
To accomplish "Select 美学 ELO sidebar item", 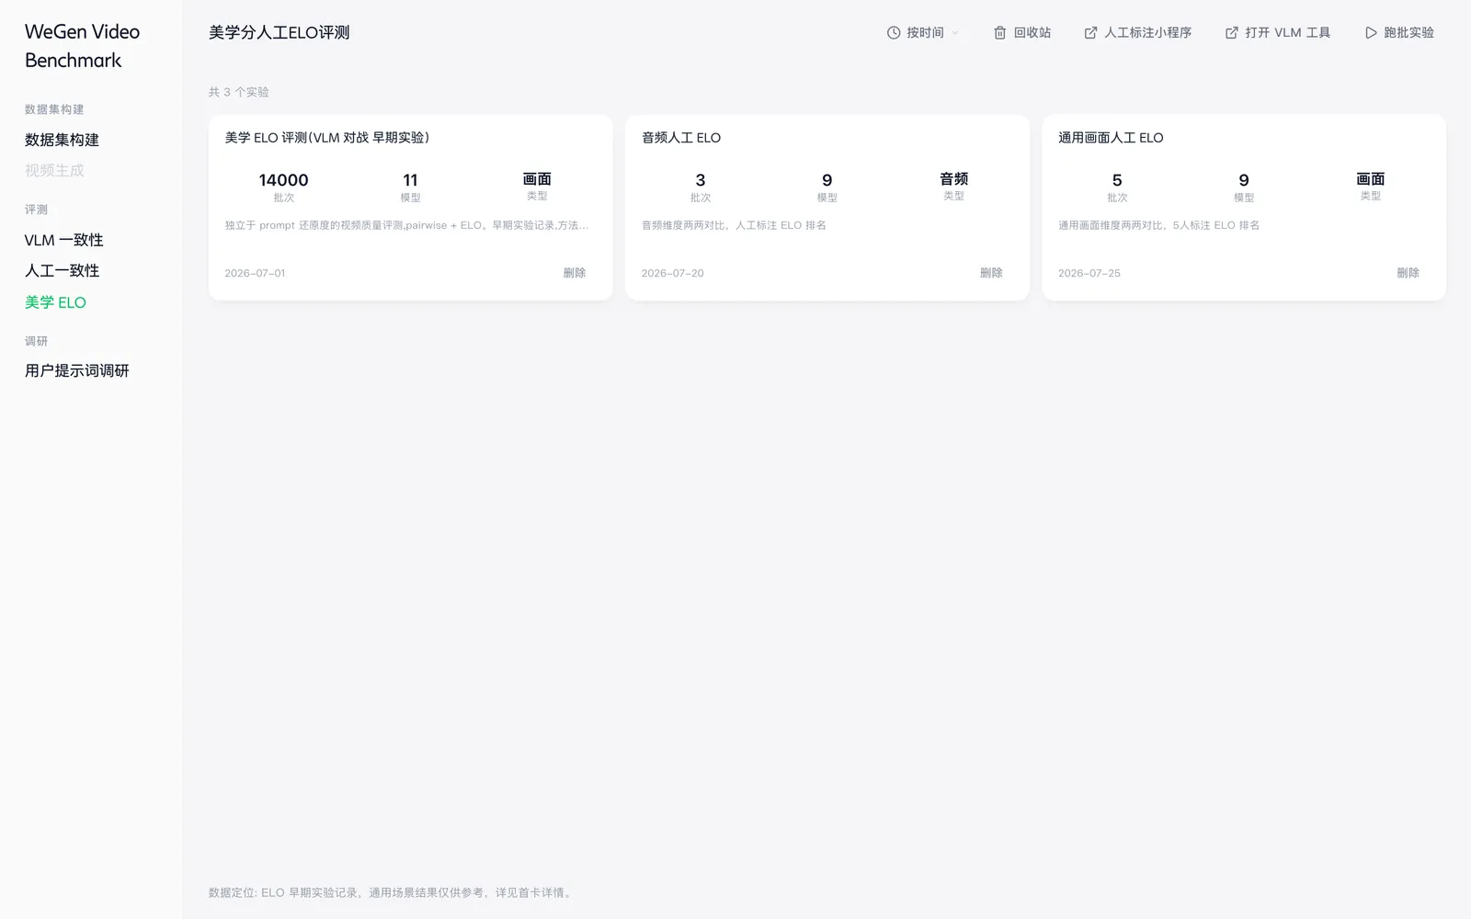I will click(x=55, y=302).
